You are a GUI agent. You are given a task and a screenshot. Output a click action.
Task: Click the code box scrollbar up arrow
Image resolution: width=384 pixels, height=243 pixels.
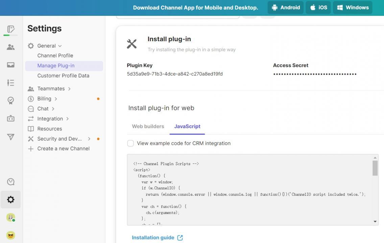pyautogui.click(x=375, y=158)
